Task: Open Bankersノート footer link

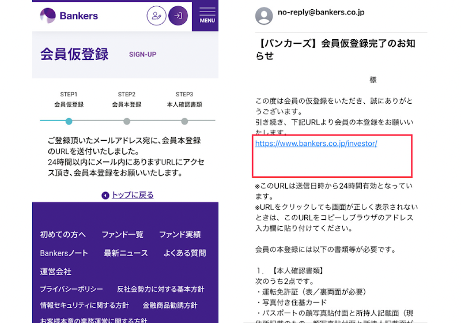Action: [x=64, y=253]
